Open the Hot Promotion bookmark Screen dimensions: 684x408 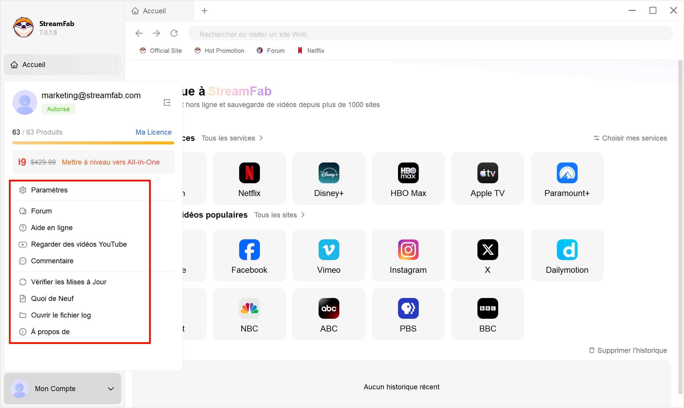click(219, 50)
